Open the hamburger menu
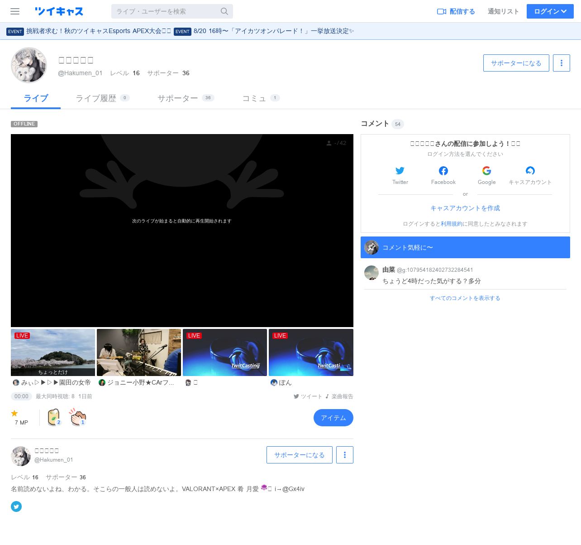This screenshot has height=545, width=581. pos(15,11)
